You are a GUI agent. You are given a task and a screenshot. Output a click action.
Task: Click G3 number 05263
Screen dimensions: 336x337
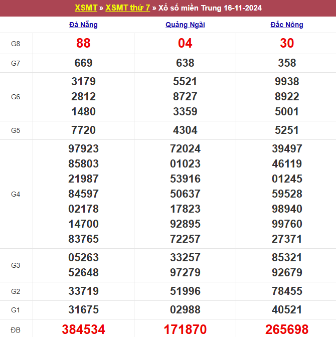(83, 257)
